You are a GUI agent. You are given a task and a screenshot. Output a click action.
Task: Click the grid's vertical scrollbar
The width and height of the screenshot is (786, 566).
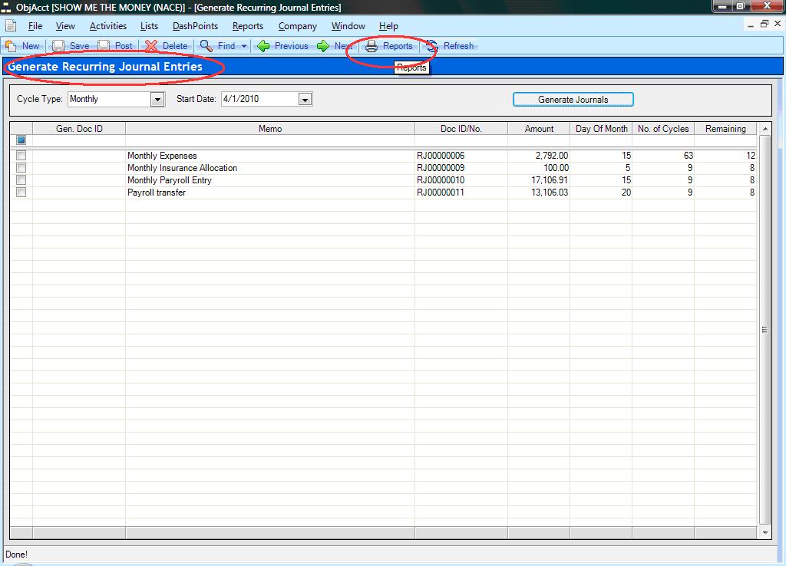[x=765, y=330]
